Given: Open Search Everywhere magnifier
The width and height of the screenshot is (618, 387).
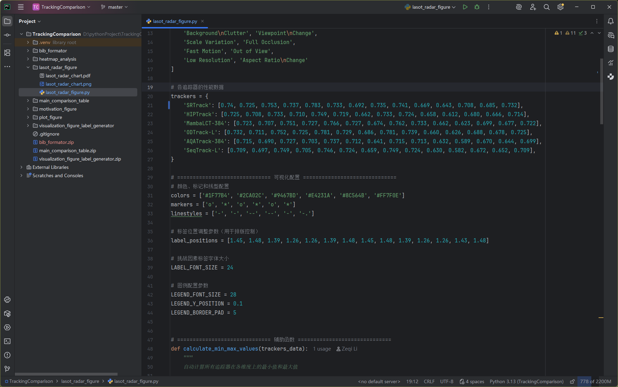Looking at the screenshot, I should (x=547, y=7).
